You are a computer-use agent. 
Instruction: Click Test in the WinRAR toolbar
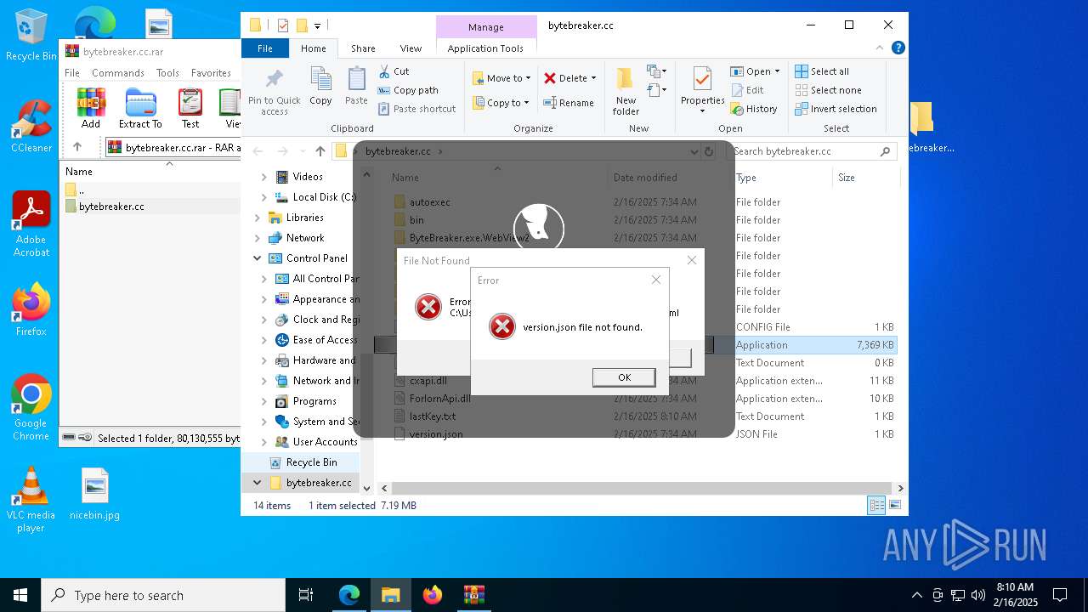click(x=190, y=109)
